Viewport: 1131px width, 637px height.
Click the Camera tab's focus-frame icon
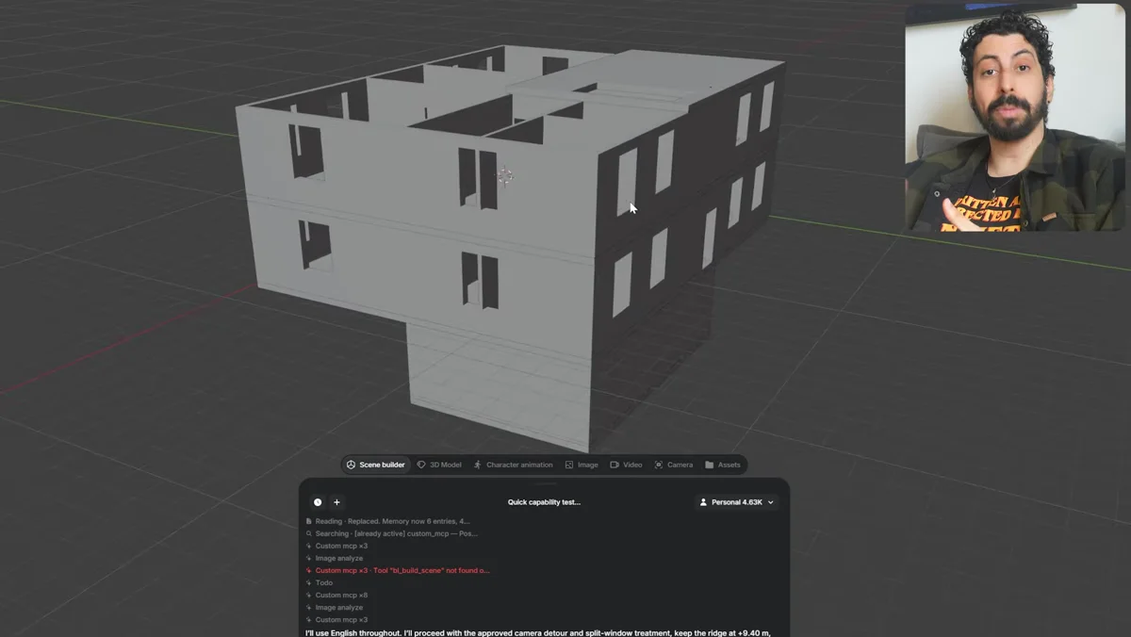(x=659, y=465)
